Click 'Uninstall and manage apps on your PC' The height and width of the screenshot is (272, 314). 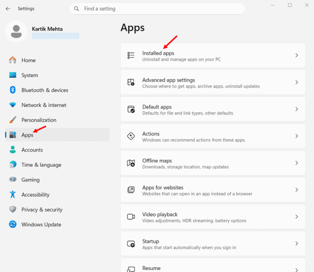tap(182, 59)
